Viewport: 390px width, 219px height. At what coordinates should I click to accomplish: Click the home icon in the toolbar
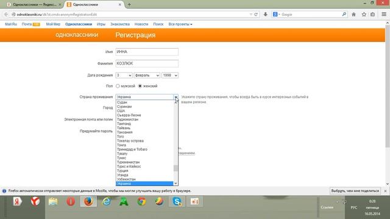point(353,15)
